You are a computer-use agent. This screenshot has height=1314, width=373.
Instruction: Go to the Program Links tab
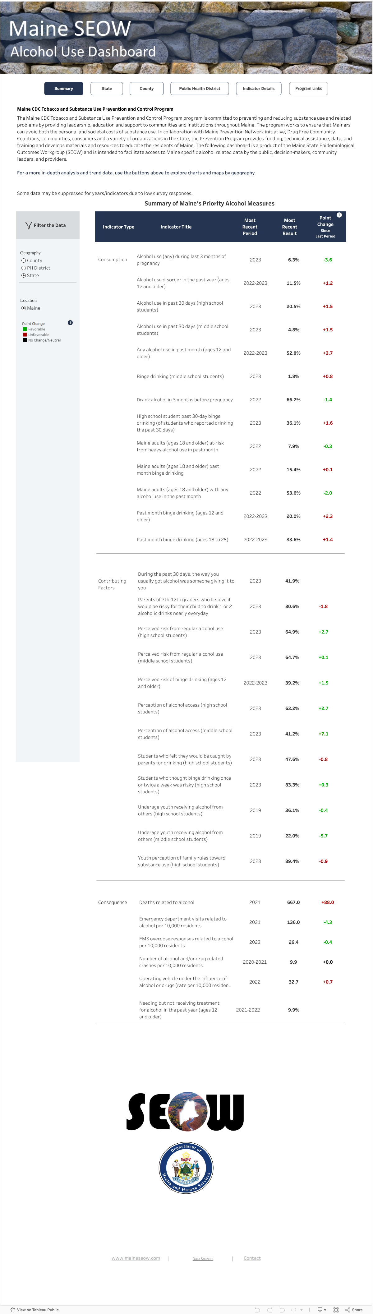point(308,89)
